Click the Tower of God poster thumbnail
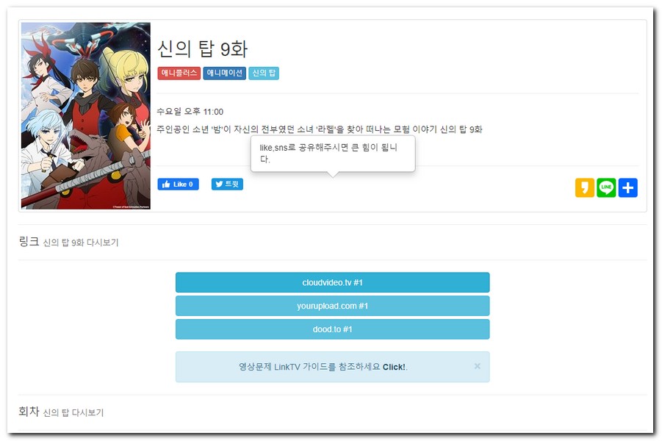Viewport: 662px width, 441px height. [x=86, y=115]
